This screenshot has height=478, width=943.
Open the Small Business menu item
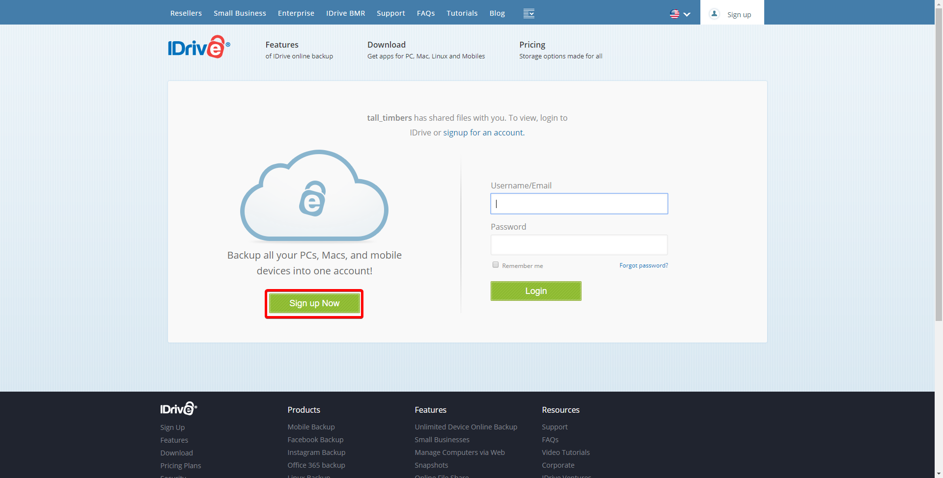(240, 13)
